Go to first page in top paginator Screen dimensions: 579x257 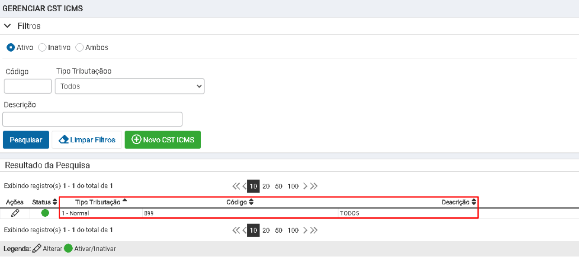pyautogui.click(x=236, y=186)
